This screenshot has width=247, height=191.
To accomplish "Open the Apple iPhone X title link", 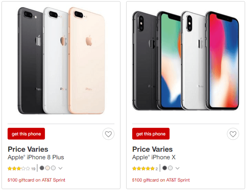I will point(154,157).
